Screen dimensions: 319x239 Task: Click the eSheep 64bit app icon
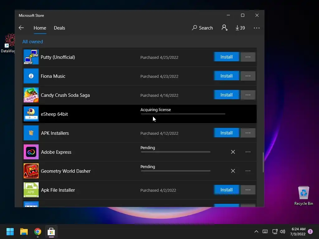(x=31, y=114)
